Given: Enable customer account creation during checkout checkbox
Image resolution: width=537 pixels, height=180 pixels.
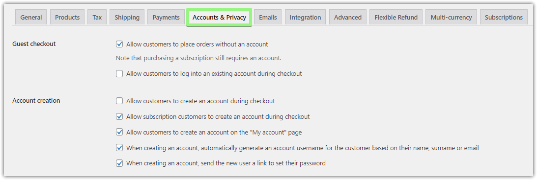Looking at the screenshot, I should [x=119, y=101].
